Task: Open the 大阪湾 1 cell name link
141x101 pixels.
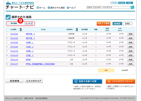Action: [x=30, y=43]
